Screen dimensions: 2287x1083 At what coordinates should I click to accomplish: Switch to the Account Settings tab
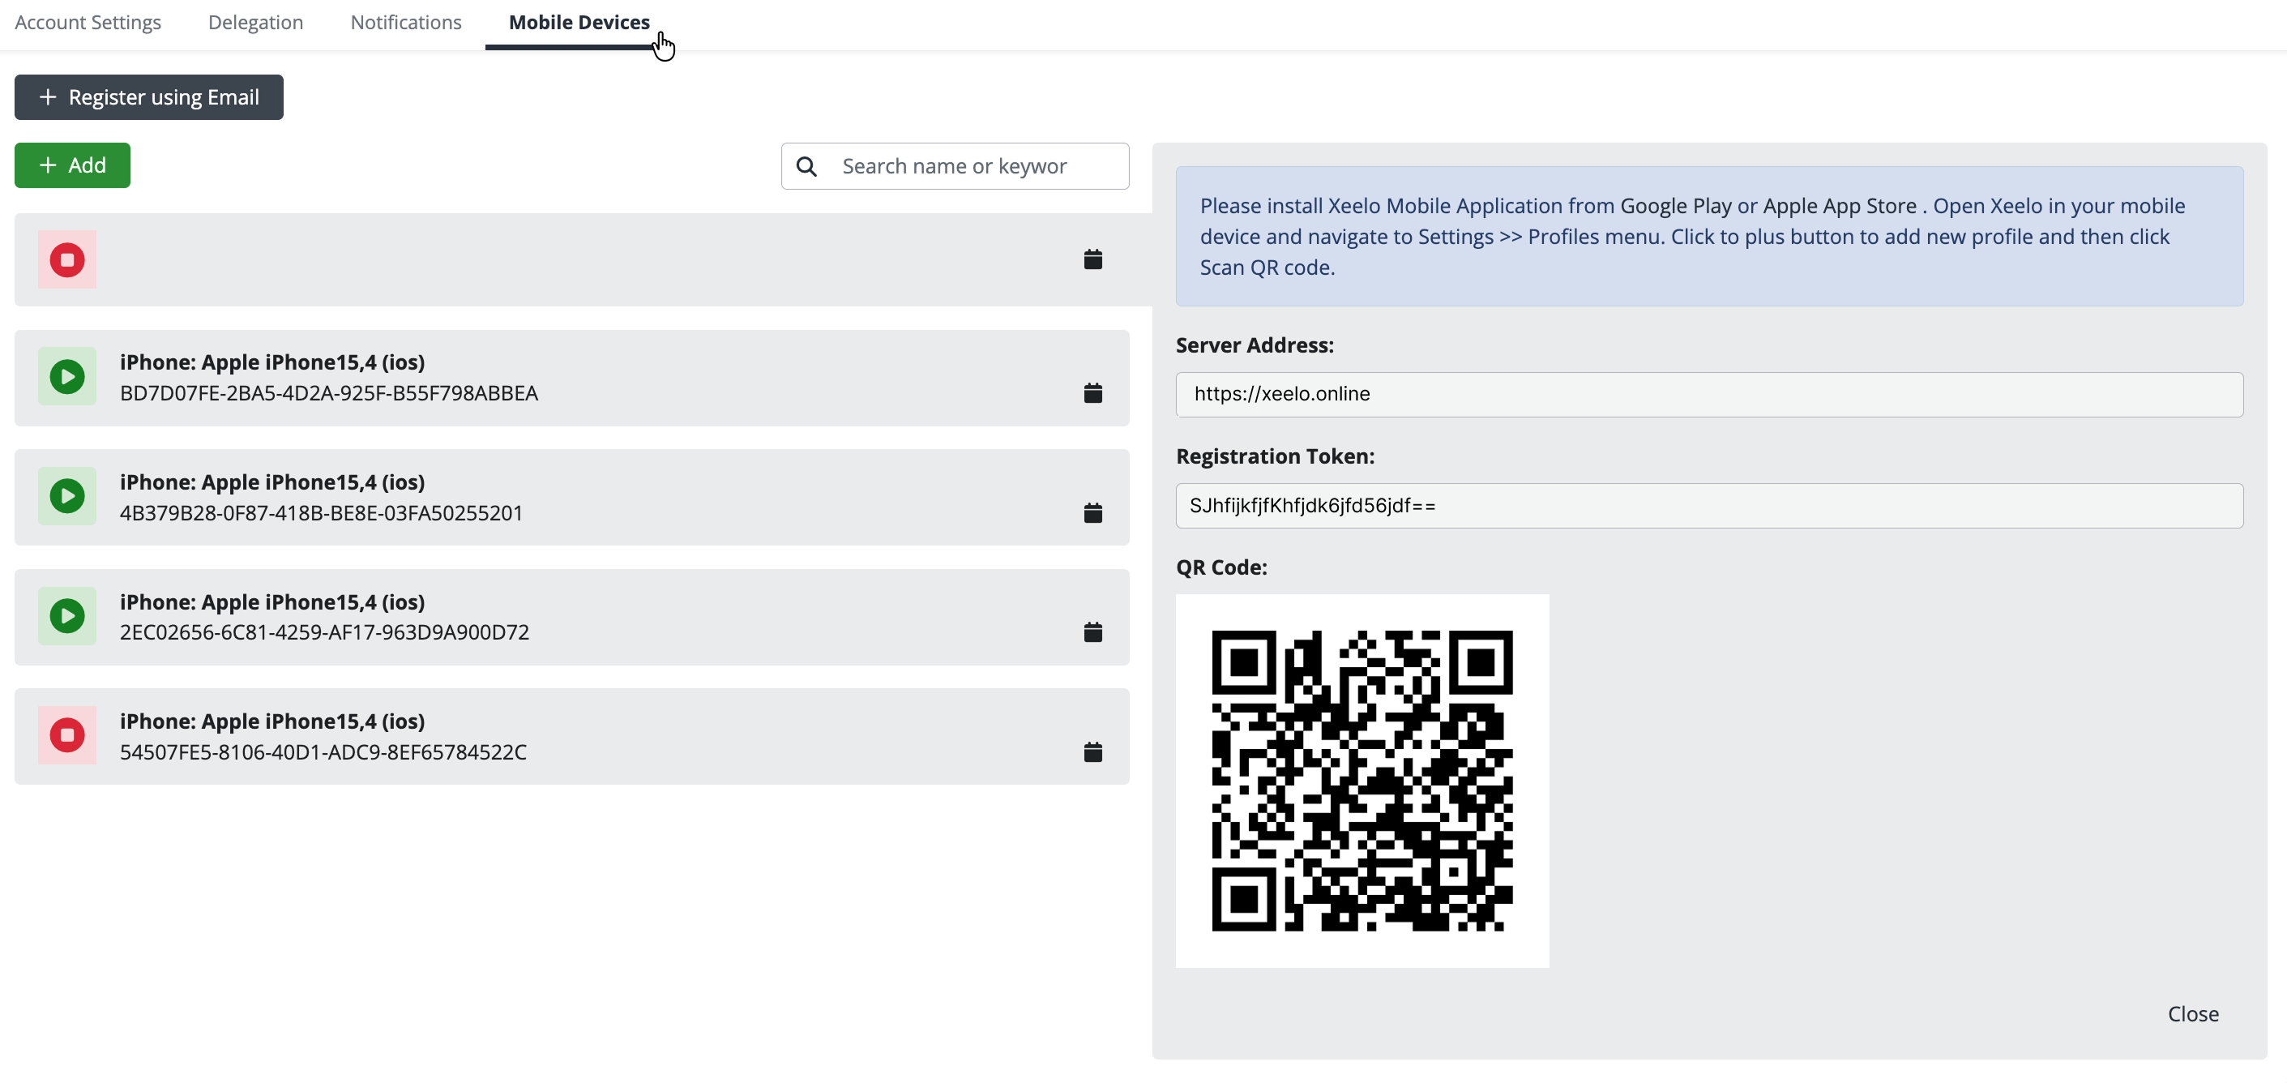pyautogui.click(x=88, y=22)
